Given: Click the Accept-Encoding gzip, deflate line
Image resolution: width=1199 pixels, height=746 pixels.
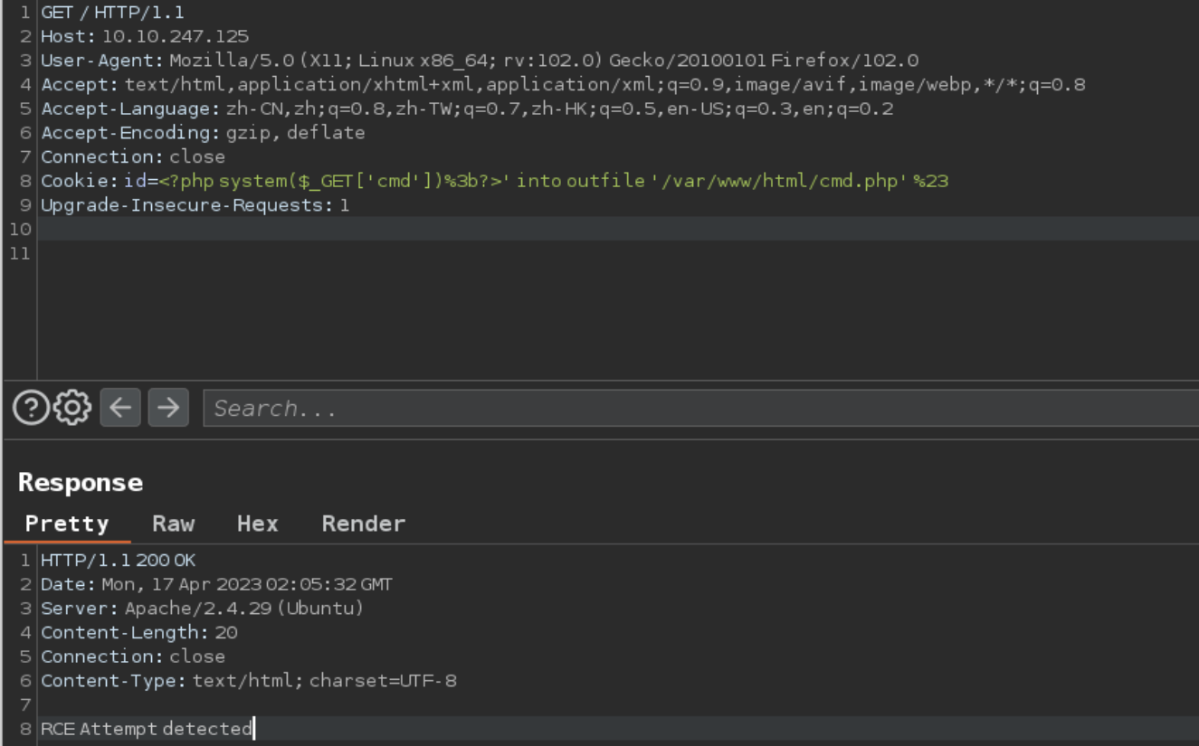Looking at the screenshot, I should [203, 133].
